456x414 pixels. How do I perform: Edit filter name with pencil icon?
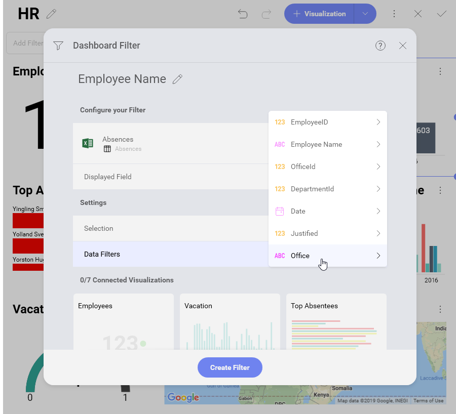click(x=177, y=79)
